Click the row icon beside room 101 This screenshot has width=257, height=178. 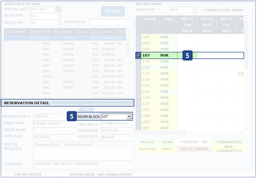138,37
